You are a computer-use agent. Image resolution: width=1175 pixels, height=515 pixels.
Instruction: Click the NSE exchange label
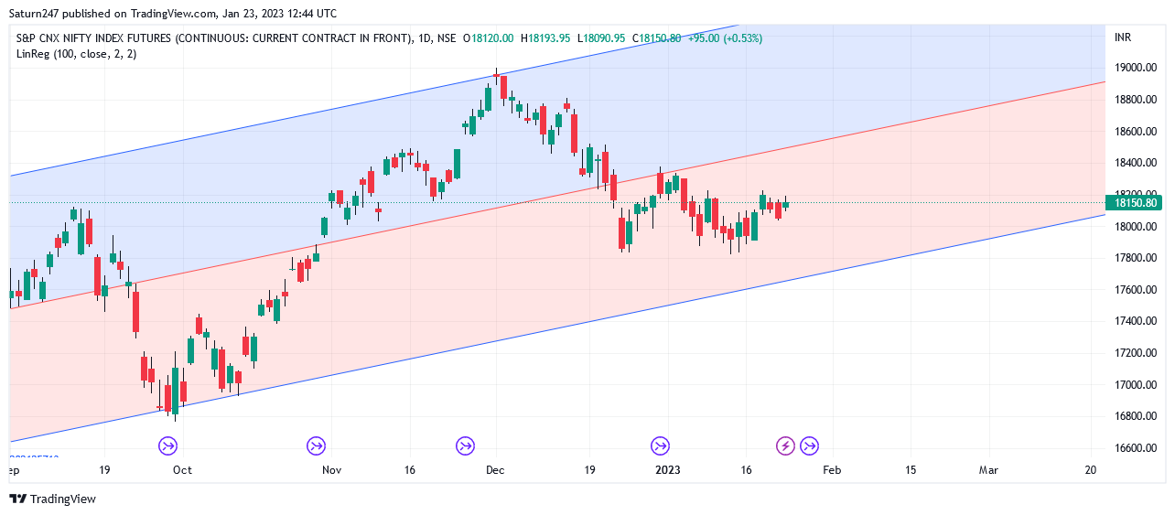[447, 38]
